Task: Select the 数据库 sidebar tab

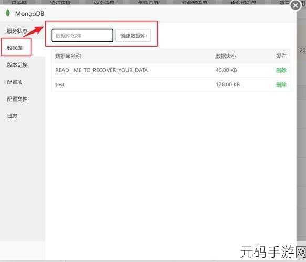Action: pyautogui.click(x=15, y=48)
